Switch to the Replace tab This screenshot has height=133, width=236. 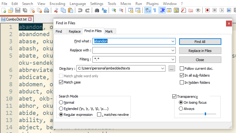coord(75,31)
